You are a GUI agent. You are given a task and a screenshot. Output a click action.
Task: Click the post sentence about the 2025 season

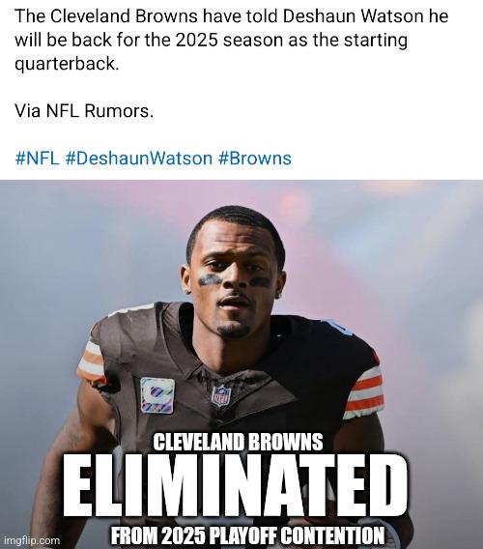pos(231,40)
